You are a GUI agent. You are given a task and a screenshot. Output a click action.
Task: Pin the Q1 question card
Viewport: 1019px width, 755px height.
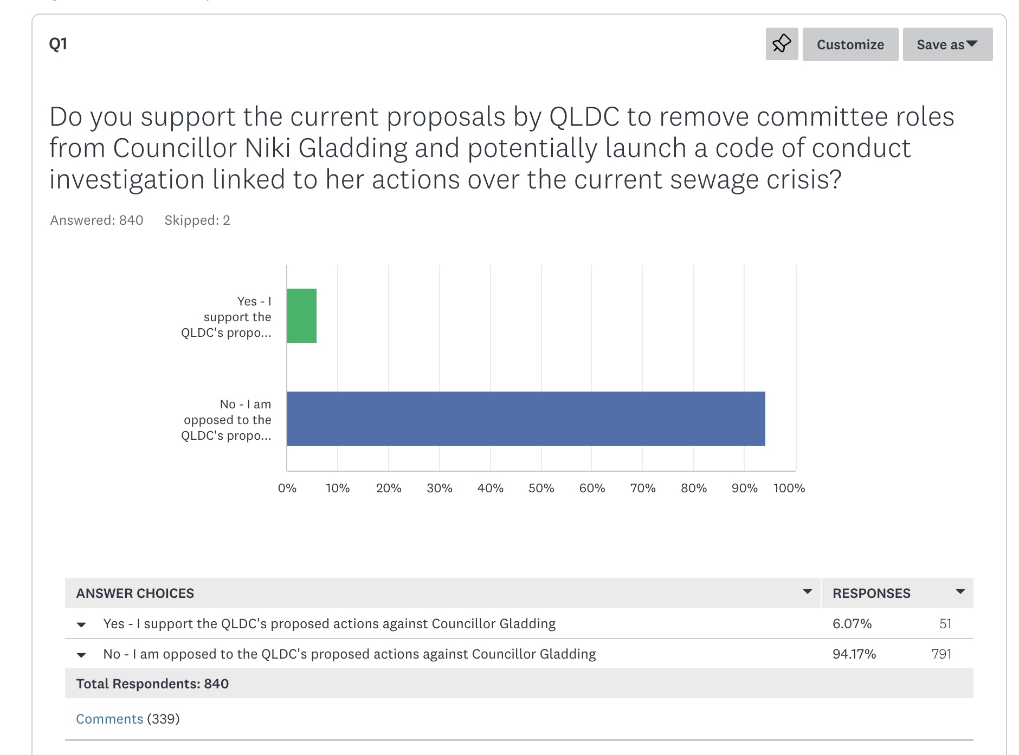coord(782,44)
